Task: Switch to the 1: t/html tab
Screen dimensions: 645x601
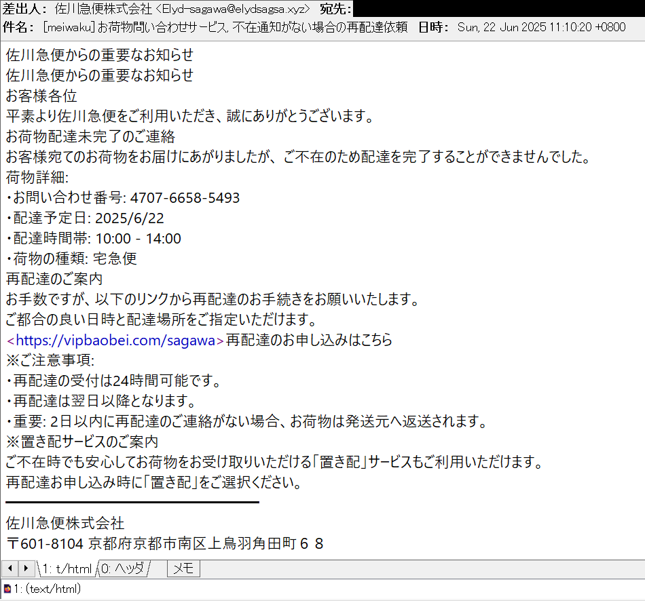Action: [67, 569]
